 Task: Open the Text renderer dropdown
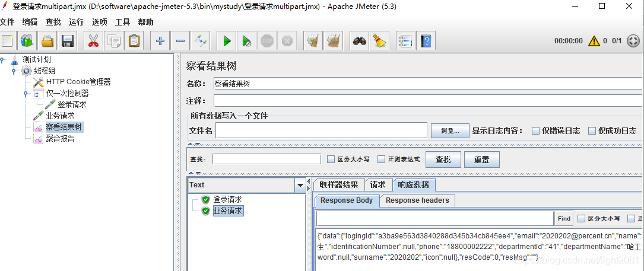pos(300,186)
